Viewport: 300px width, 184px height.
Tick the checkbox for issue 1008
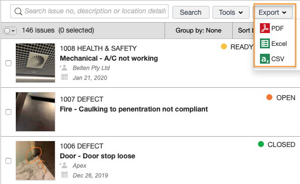coord(8,63)
